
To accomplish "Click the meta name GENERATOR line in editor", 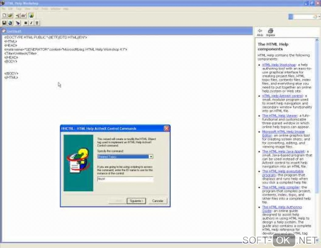I will (66, 49).
